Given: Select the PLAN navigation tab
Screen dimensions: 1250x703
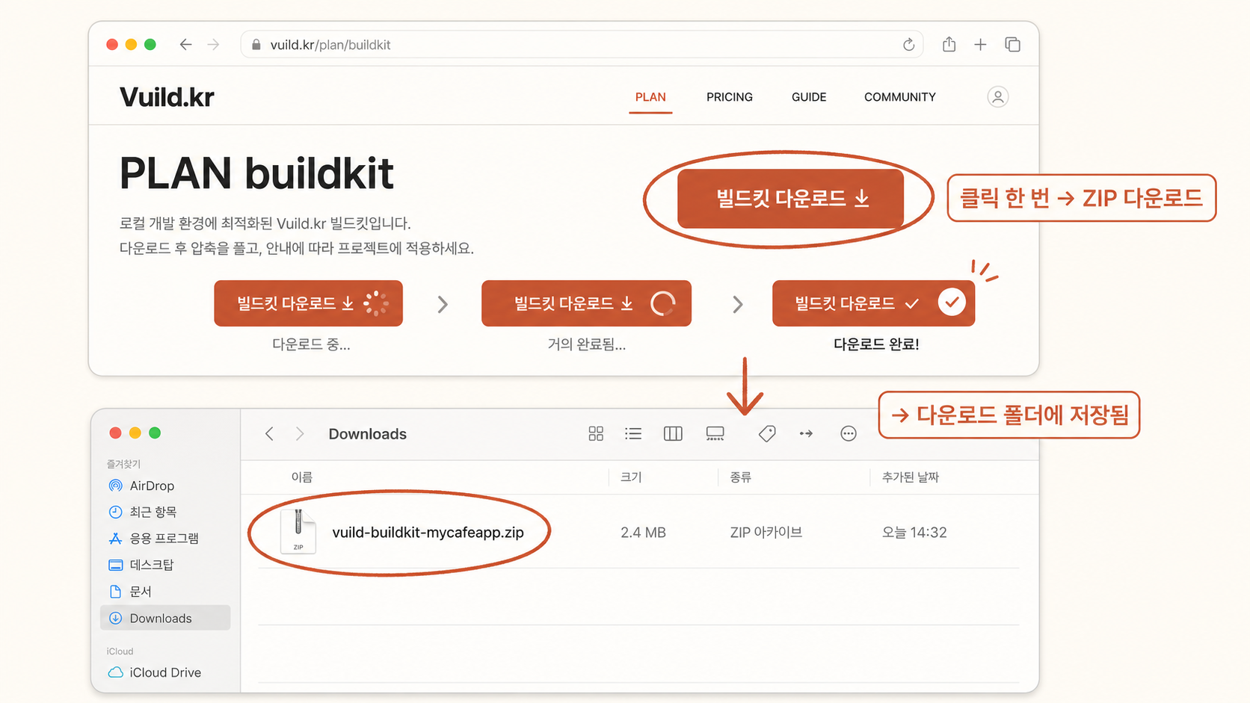Looking at the screenshot, I should tap(650, 97).
